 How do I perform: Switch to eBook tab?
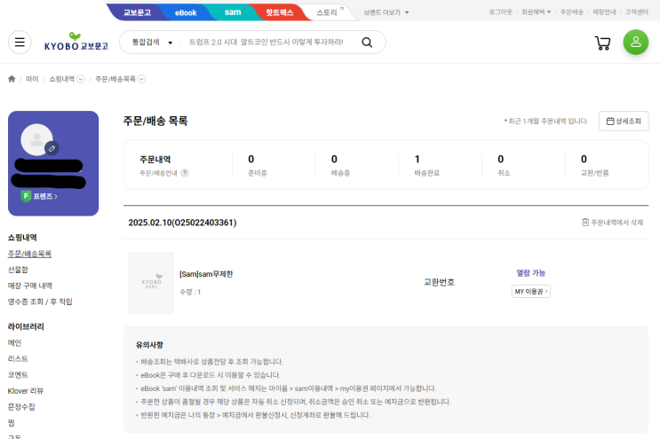point(186,12)
